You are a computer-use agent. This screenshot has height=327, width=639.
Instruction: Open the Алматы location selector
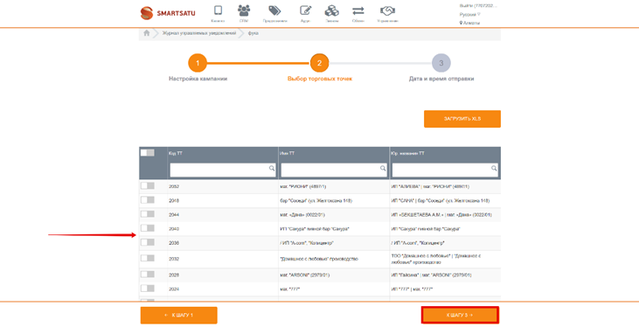469,23
